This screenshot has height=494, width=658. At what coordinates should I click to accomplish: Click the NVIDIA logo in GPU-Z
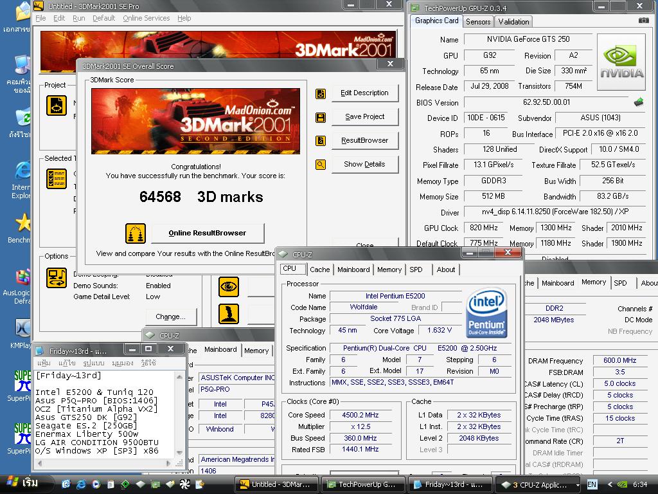click(621, 62)
